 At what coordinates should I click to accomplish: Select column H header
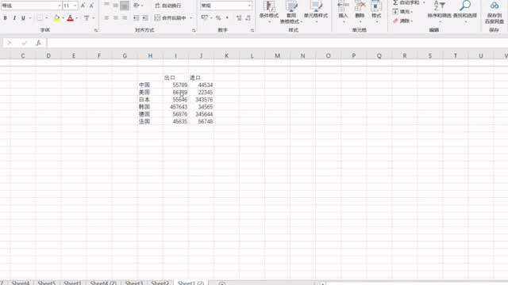(x=150, y=55)
